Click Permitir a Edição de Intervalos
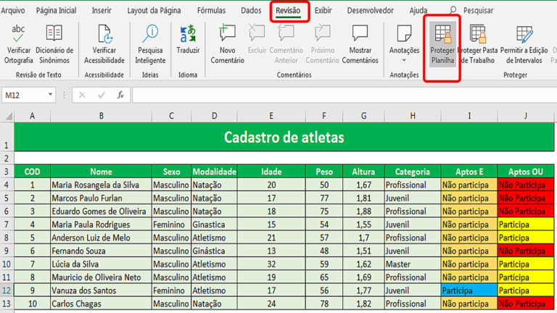Screen dimensions: 557x313 [524, 44]
